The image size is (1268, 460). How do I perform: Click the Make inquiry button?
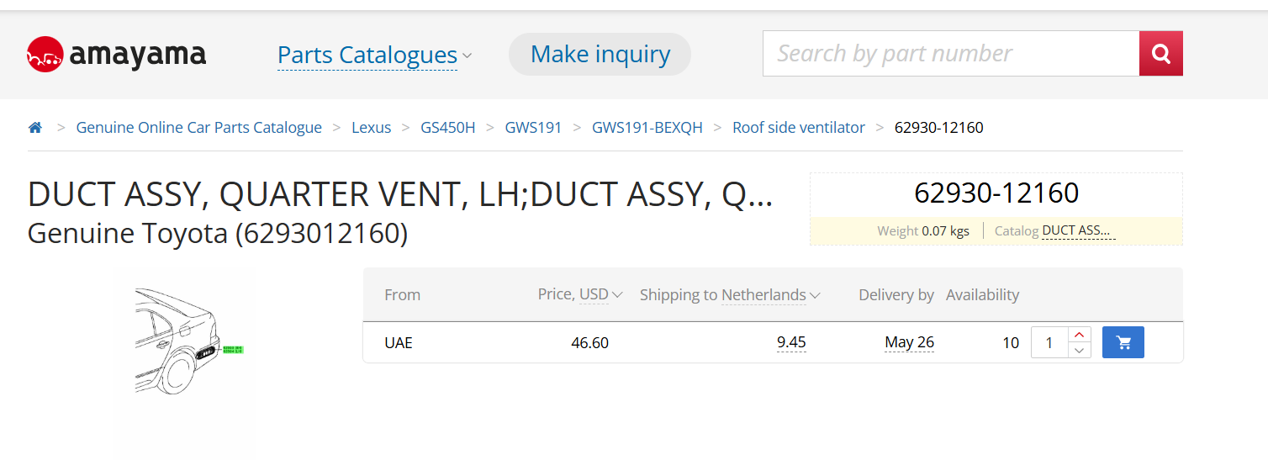[600, 55]
